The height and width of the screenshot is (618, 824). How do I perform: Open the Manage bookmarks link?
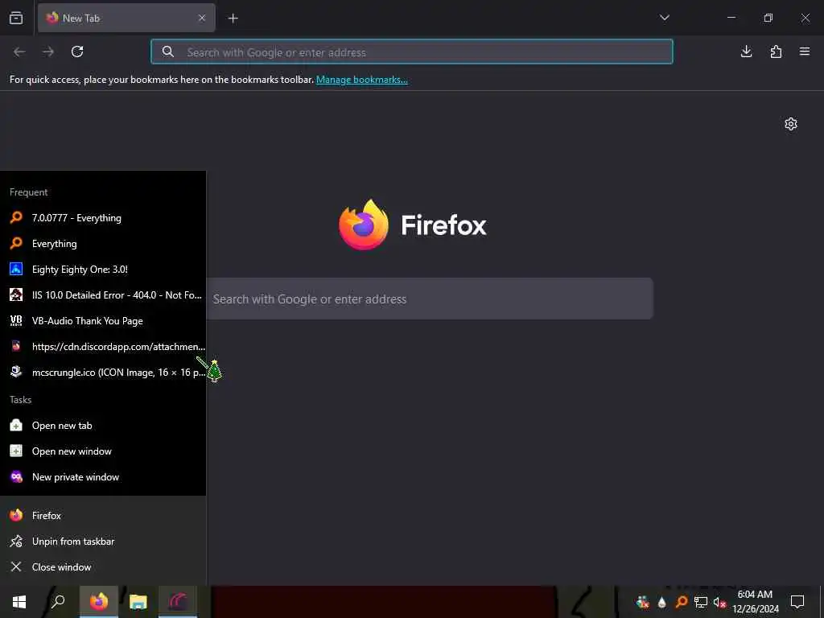coord(361,80)
